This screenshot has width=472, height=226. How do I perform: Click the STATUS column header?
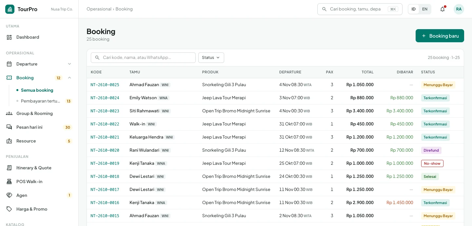(x=428, y=72)
